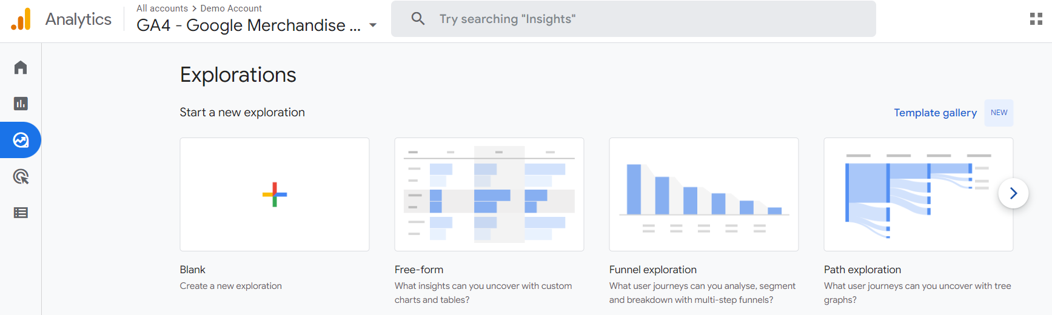Click the "GA4 - Google Merchandise" property name

248,25
